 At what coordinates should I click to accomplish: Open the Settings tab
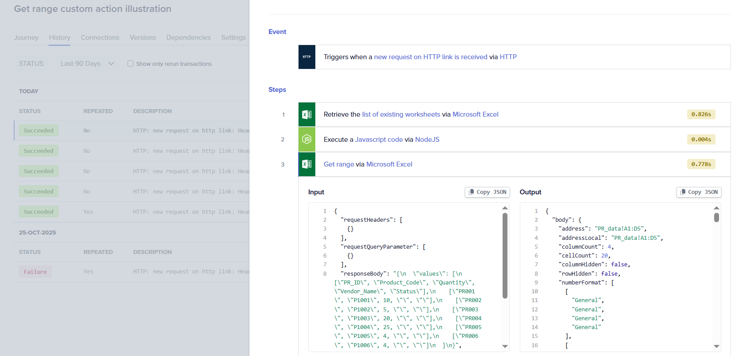pos(233,38)
